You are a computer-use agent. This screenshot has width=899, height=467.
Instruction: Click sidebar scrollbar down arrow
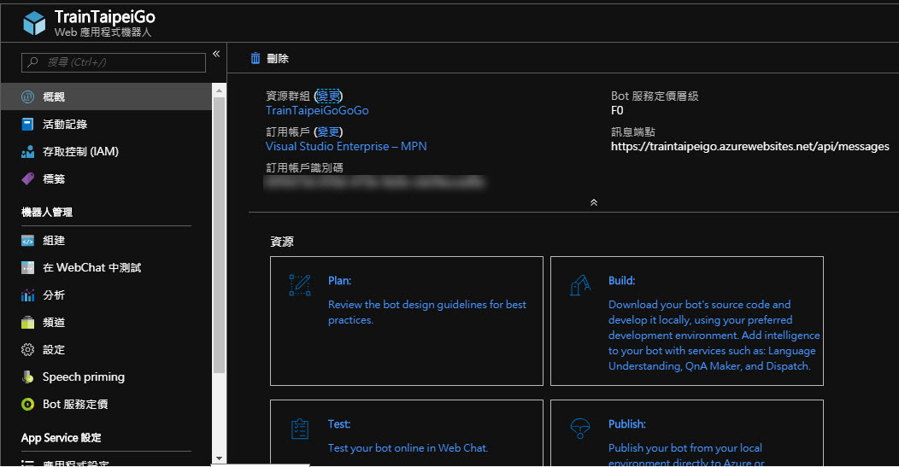[219, 458]
